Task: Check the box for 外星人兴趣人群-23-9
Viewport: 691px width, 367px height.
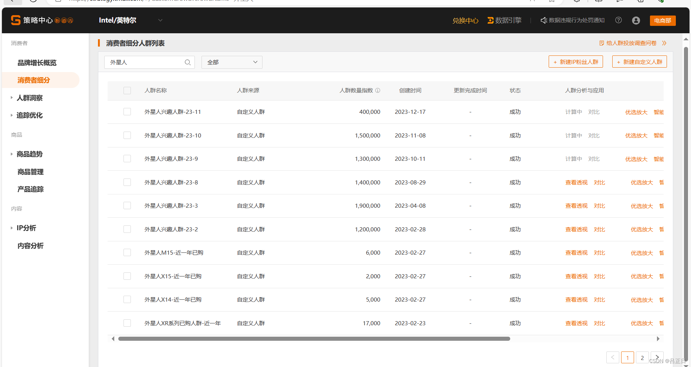Action: point(127,159)
